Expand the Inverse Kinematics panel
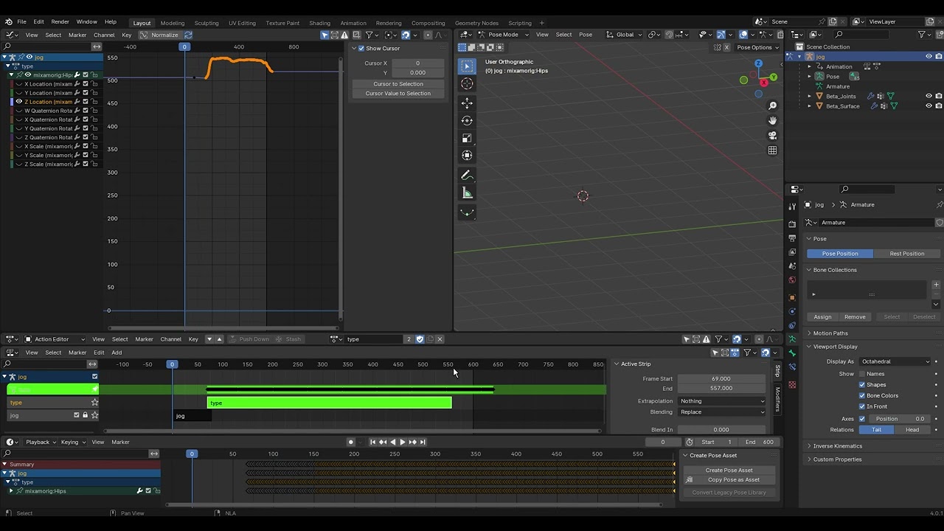944x531 pixels. (837, 446)
